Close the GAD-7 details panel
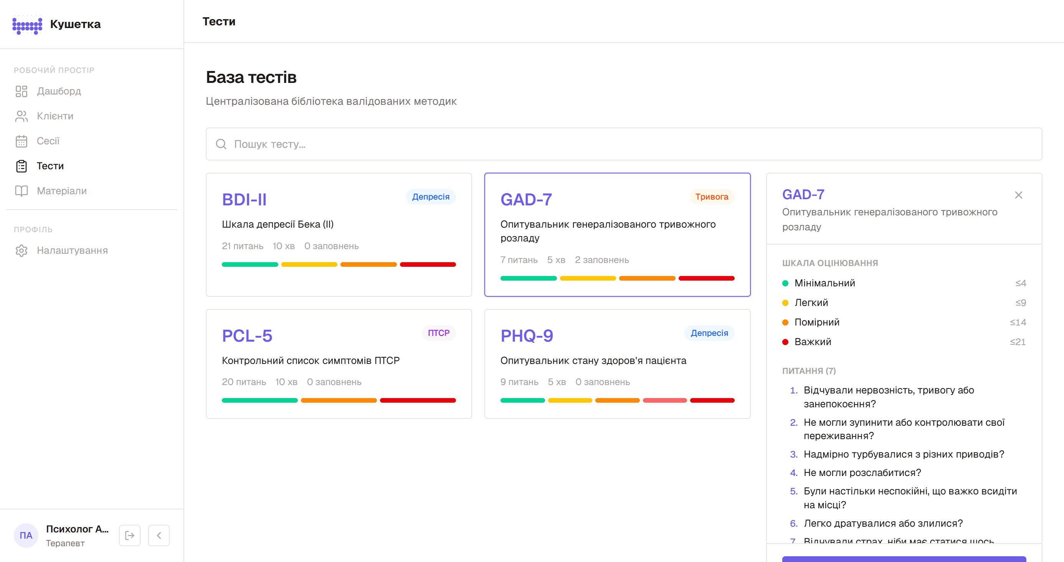Viewport: 1064px width, 562px height. point(1019,195)
